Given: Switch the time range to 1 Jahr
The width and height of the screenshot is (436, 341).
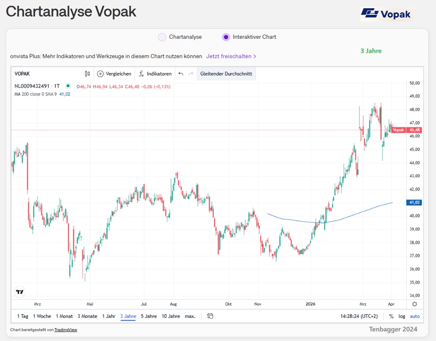Looking at the screenshot, I should tap(109, 316).
